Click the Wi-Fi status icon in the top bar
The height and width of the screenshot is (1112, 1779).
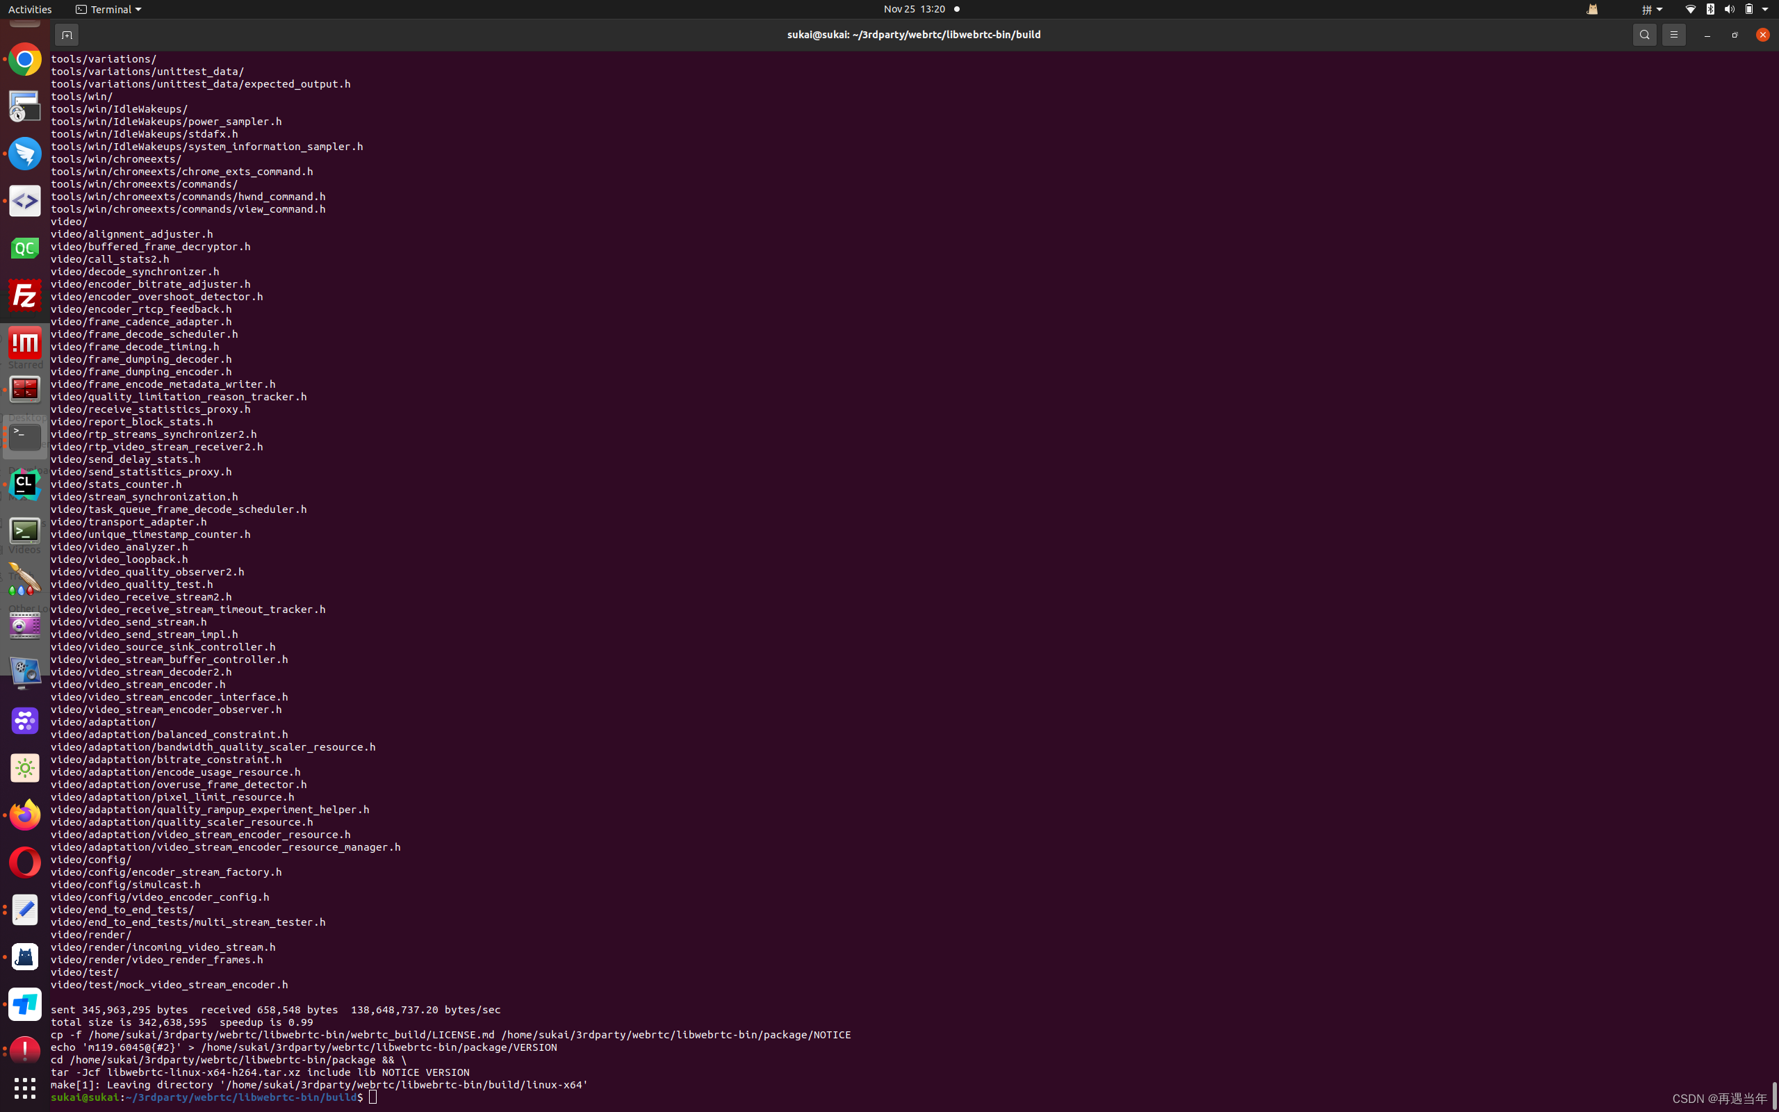coord(1689,9)
